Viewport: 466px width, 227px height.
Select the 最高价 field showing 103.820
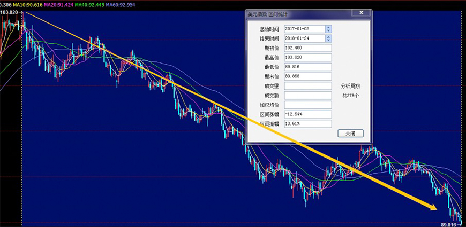click(307, 58)
